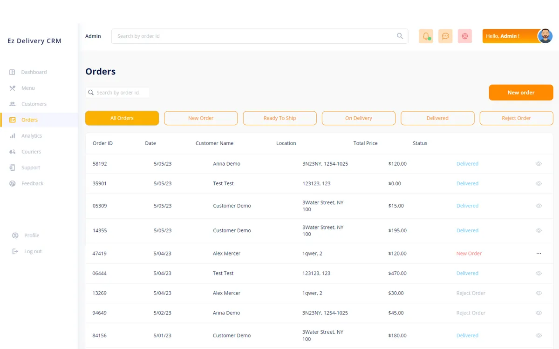Click the Dashboard sidebar icon

click(12, 72)
